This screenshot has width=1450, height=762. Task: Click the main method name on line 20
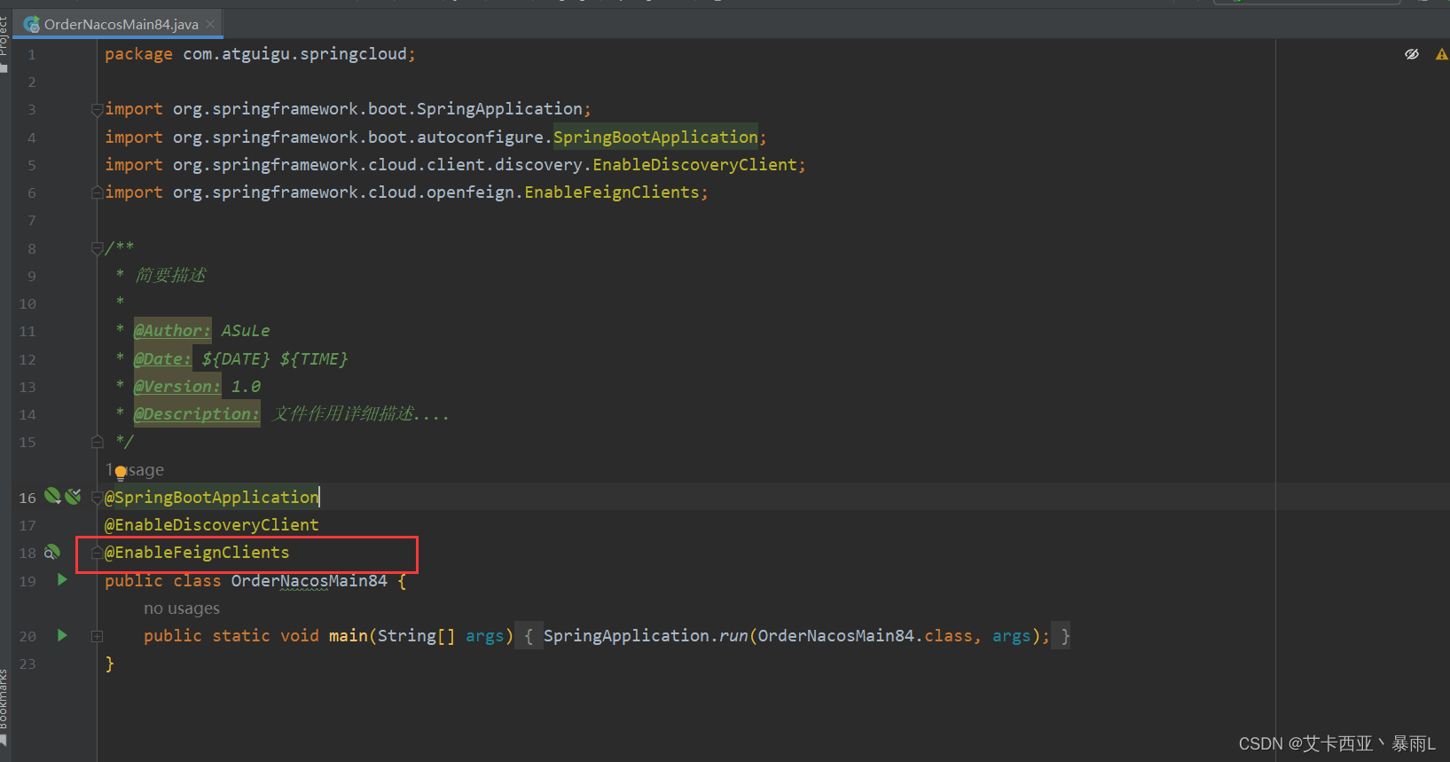coord(349,636)
